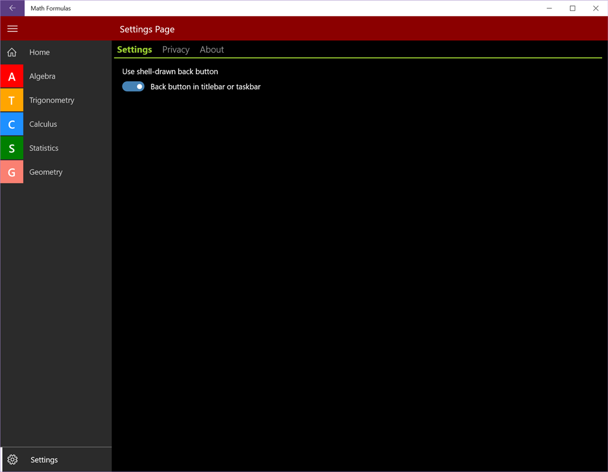Image resolution: width=608 pixels, height=472 pixels.
Task: Toggle the hamburger menu button
Action: coord(12,29)
